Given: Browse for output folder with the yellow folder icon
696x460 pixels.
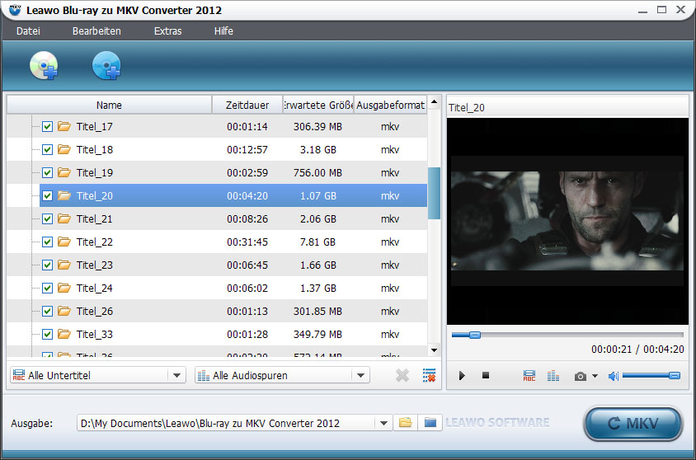Looking at the screenshot, I should pyautogui.click(x=405, y=423).
